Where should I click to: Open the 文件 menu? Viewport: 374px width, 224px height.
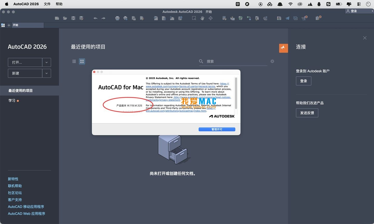coord(47,4)
